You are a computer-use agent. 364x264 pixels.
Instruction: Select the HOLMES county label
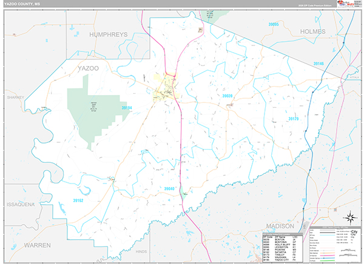point(312,31)
